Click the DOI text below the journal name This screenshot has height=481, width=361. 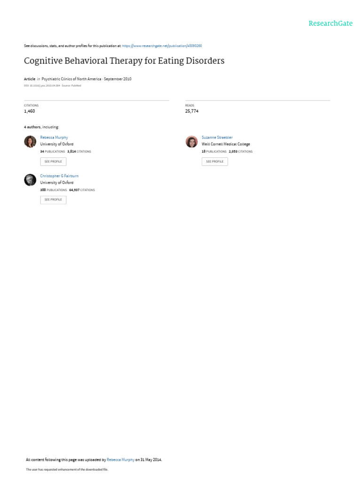(x=42, y=85)
